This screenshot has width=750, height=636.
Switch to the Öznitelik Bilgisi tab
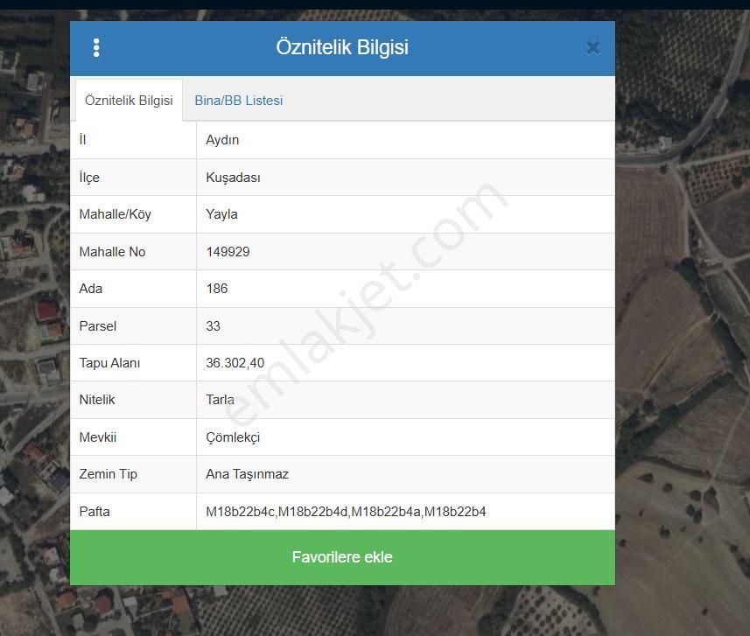tap(129, 101)
